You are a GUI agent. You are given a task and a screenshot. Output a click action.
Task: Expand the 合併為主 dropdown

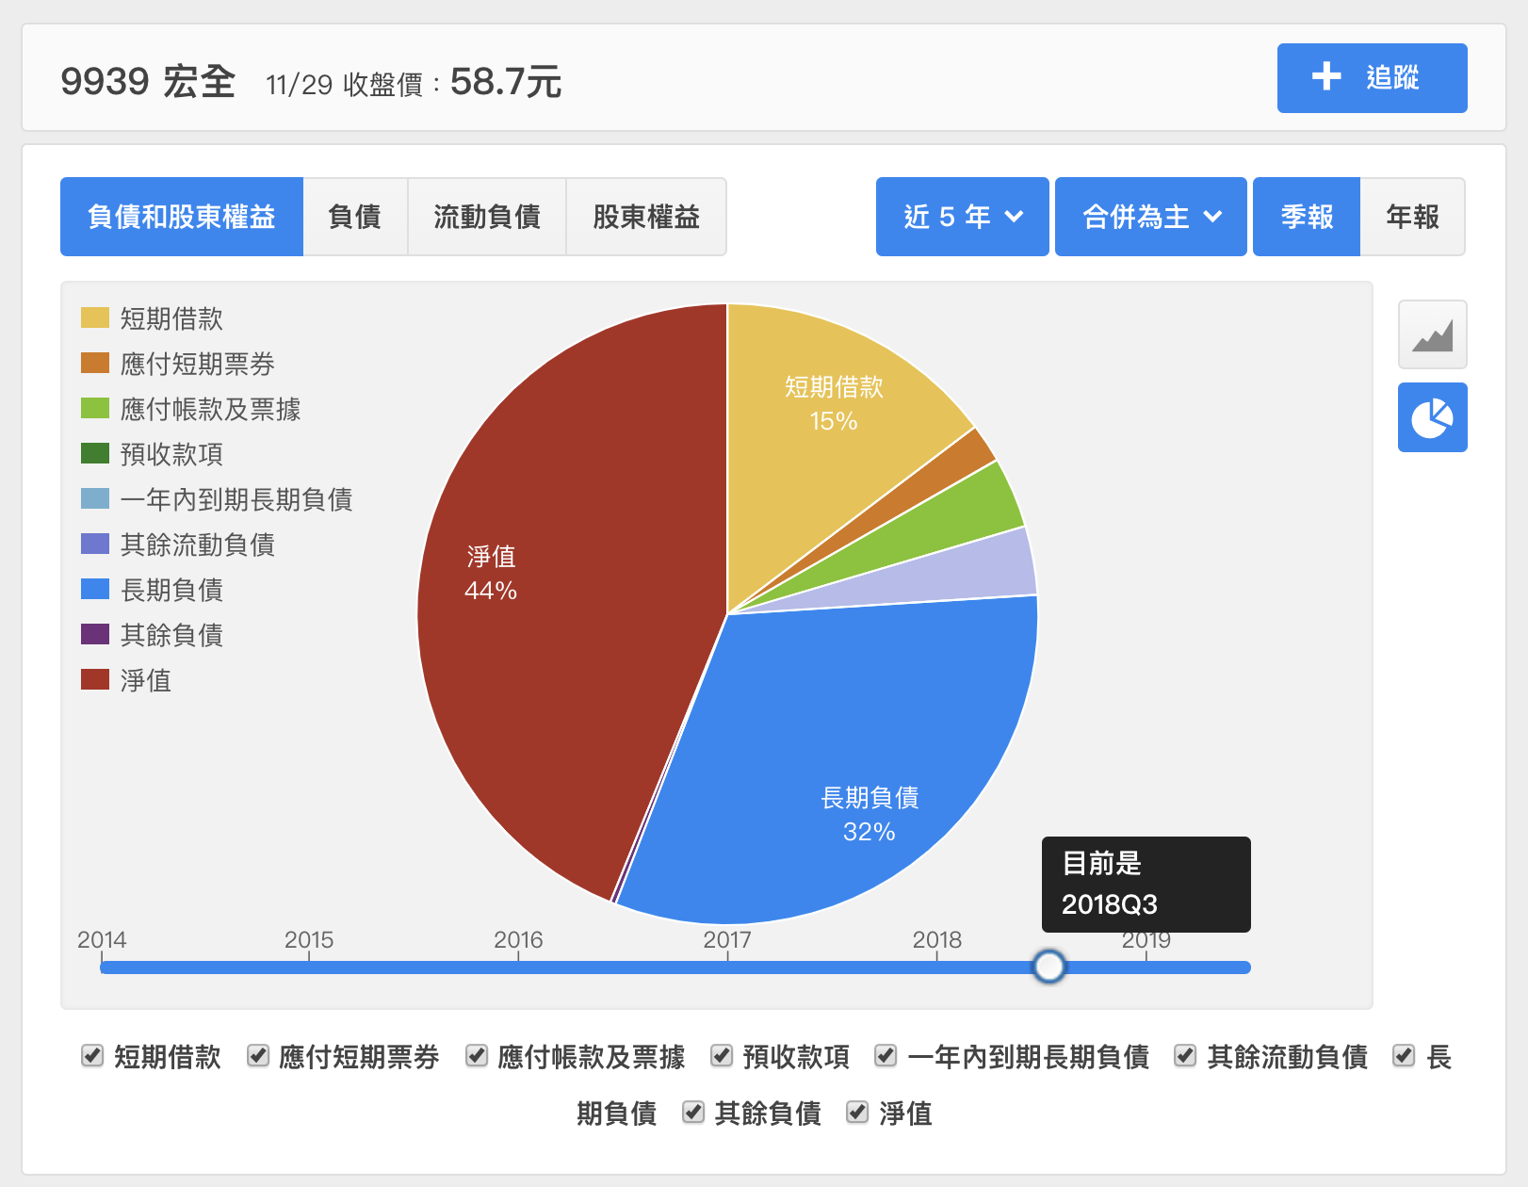(1150, 217)
